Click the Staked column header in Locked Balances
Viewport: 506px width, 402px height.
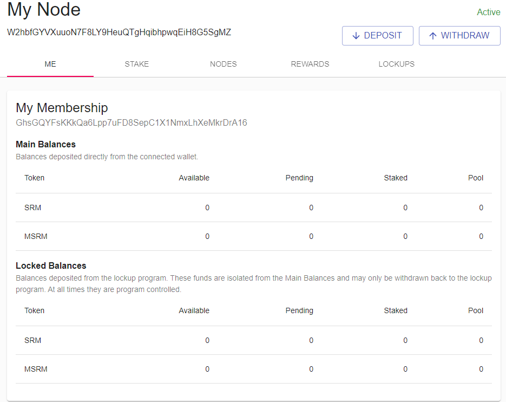pyautogui.click(x=396, y=311)
